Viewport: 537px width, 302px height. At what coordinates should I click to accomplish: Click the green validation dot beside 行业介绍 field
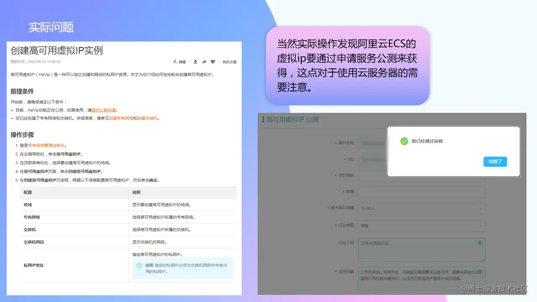click(481, 242)
